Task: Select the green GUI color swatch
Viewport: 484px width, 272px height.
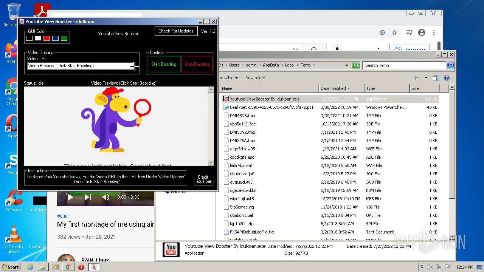Action: [64, 39]
